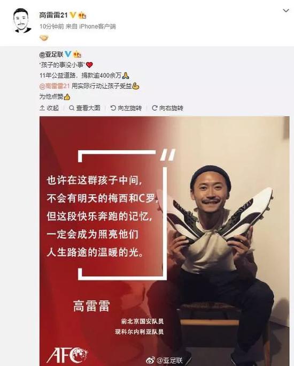294x366 pixels.
Task: Open @亚足联 account link
Action: pos(51,55)
